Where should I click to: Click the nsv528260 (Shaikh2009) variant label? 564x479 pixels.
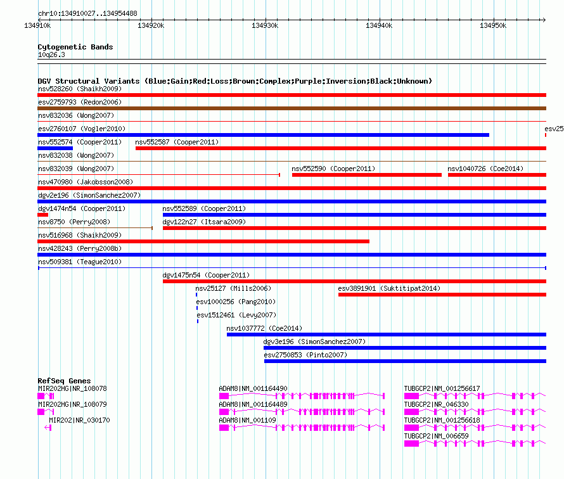pyautogui.click(x=80, y=89)
